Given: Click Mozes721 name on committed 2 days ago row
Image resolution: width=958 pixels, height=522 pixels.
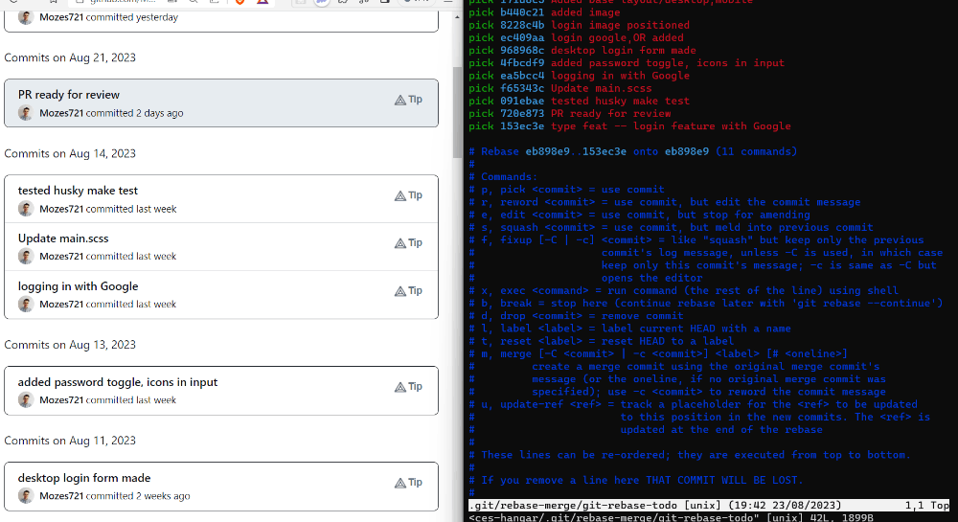Looking at the screenshot, I should coord(61,113).
